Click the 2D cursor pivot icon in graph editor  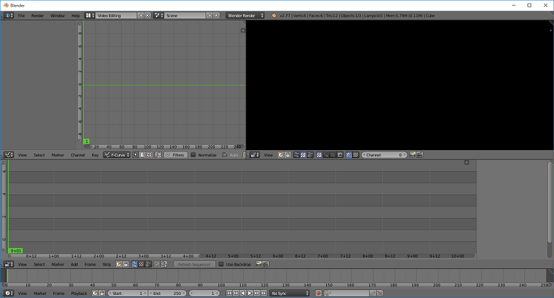point(149,155)
